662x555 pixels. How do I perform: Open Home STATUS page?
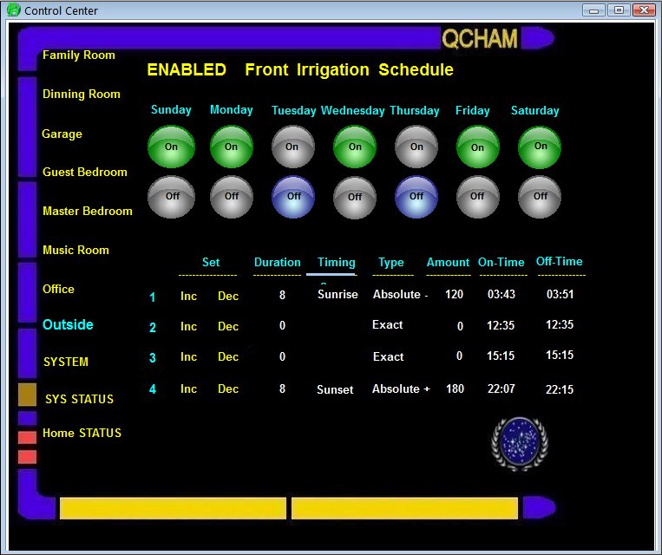click(82, 433)
